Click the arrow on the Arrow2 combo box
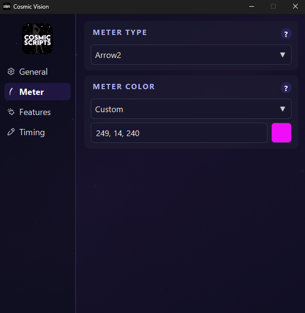The height and width of the screenshot is (313, 305). tap(282, 55)
